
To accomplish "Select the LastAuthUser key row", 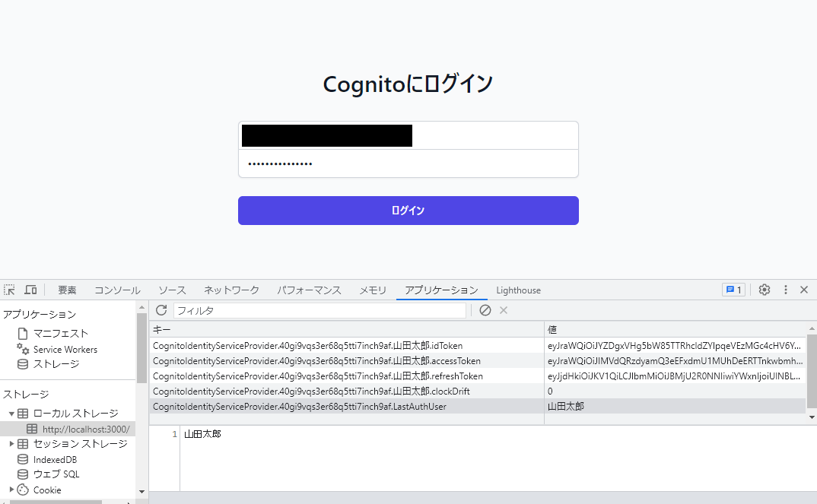I will tap(346, 406).
